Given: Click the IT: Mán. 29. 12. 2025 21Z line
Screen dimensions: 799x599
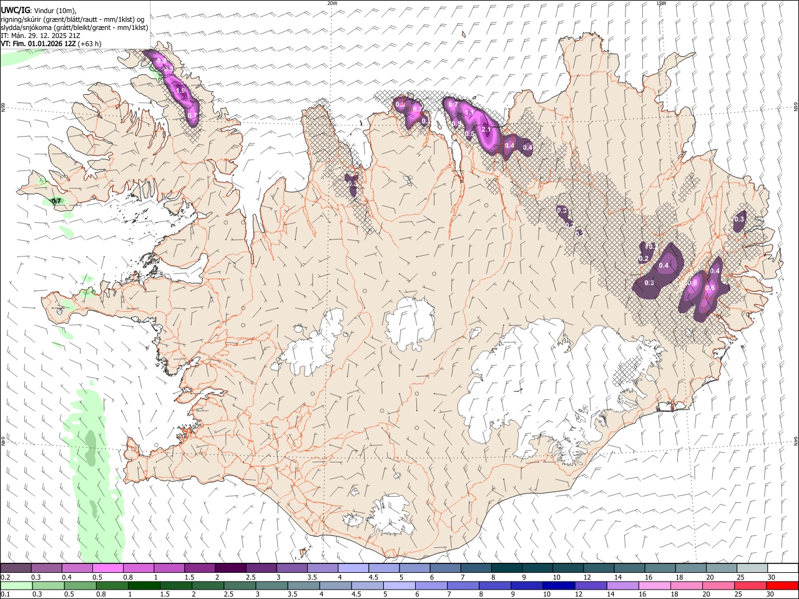Looking at the screenshot, I should (x=41, y=36).
